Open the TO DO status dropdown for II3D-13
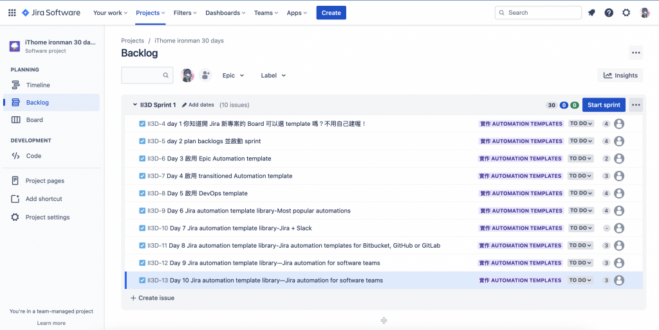 coord(580,280)
